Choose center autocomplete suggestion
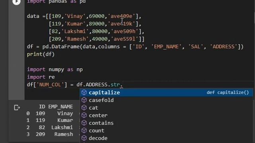Viewport: 255px width, 143px height. [167, 116]
